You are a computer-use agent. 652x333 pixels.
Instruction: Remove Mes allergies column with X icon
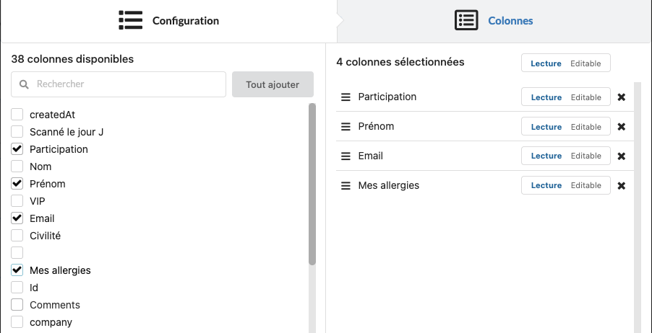(621, 186)
